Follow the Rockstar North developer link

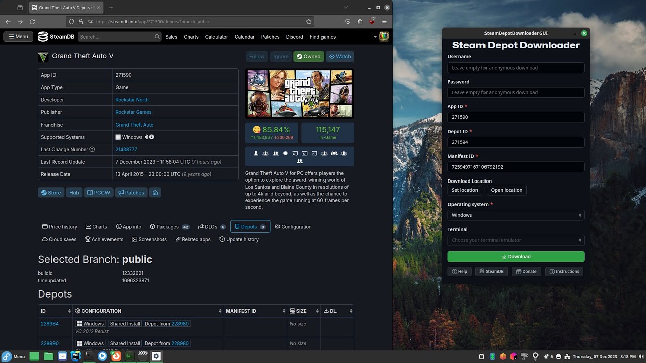[132, 100]
